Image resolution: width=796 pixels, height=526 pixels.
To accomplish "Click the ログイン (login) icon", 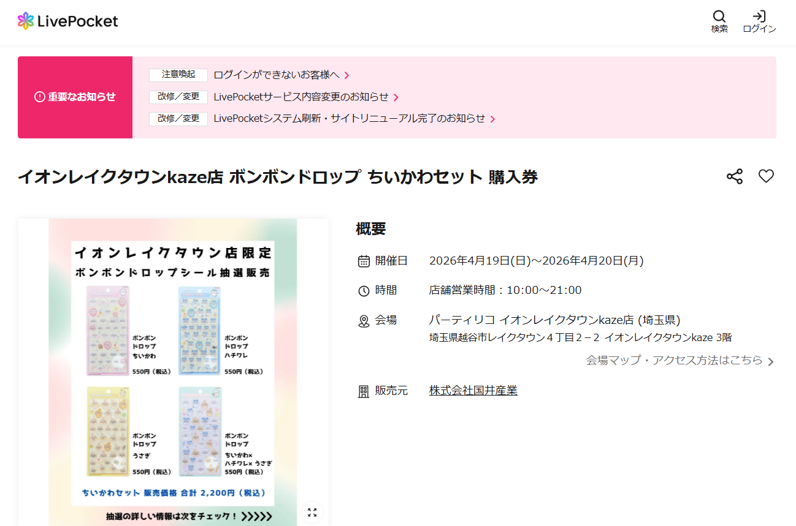I will (759, 17).
